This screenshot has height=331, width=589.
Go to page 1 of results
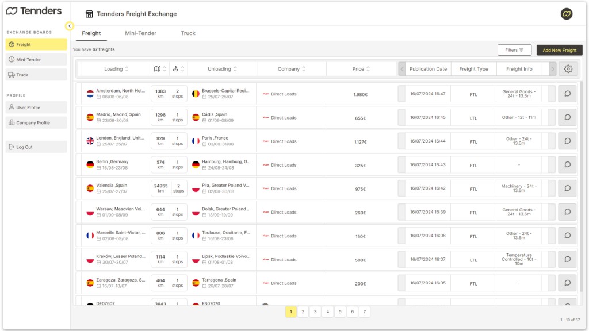(290, 311)
